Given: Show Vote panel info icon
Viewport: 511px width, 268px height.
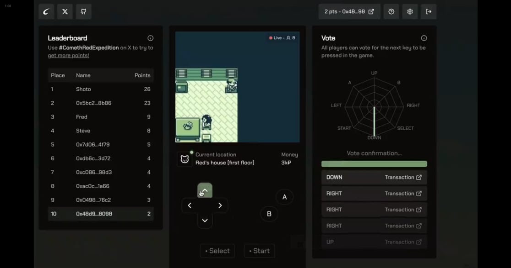Looking at the screenshot, I should [x=424, y=38].
